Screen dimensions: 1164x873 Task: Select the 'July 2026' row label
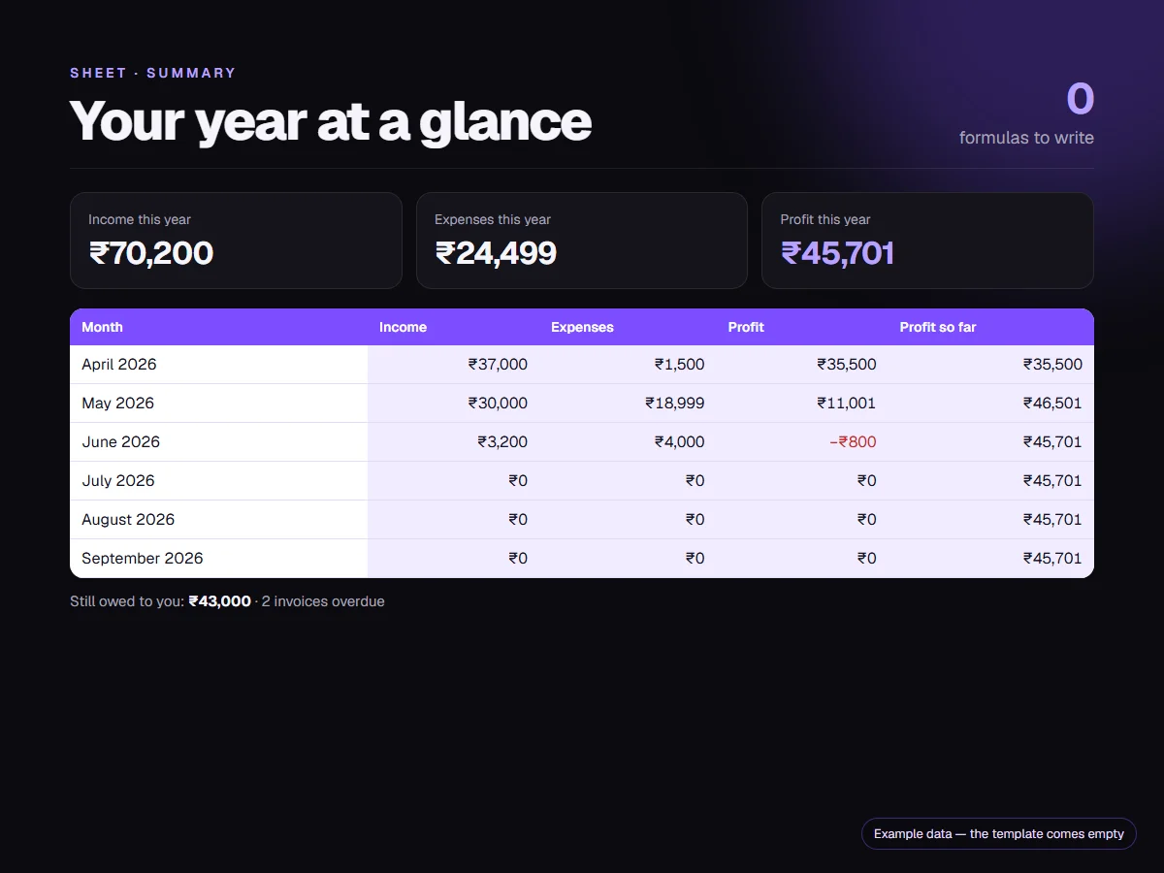pos(117,481)
